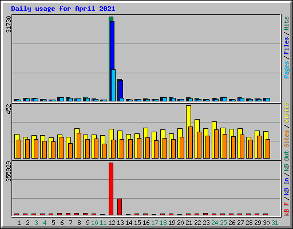This screenshot has height=229, width=293.
Task: Click the "Daily usage for April 2021" title
Action: (63, 9)
